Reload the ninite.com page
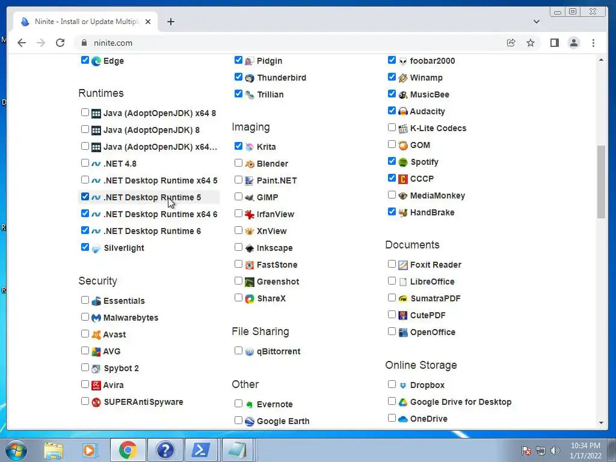Image resolution: width=616 pixels, height=462 pixels. [x=60, y=43]
